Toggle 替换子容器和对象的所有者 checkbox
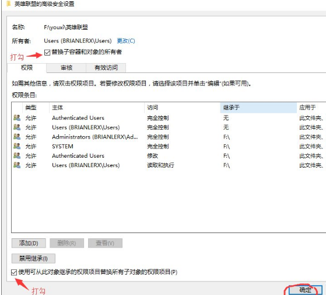The height and width of the screenshot is (295, 326). tap(47, 52)
